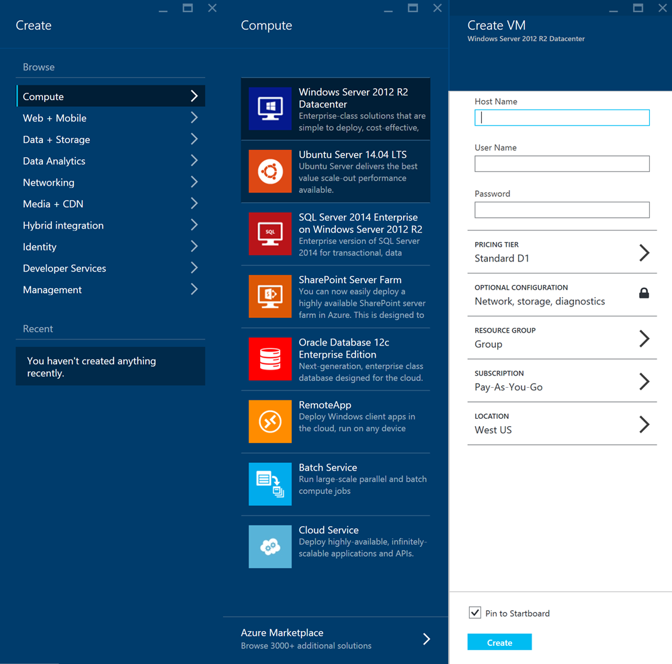Expand the Media + CDN chevron

pos(194,203)
